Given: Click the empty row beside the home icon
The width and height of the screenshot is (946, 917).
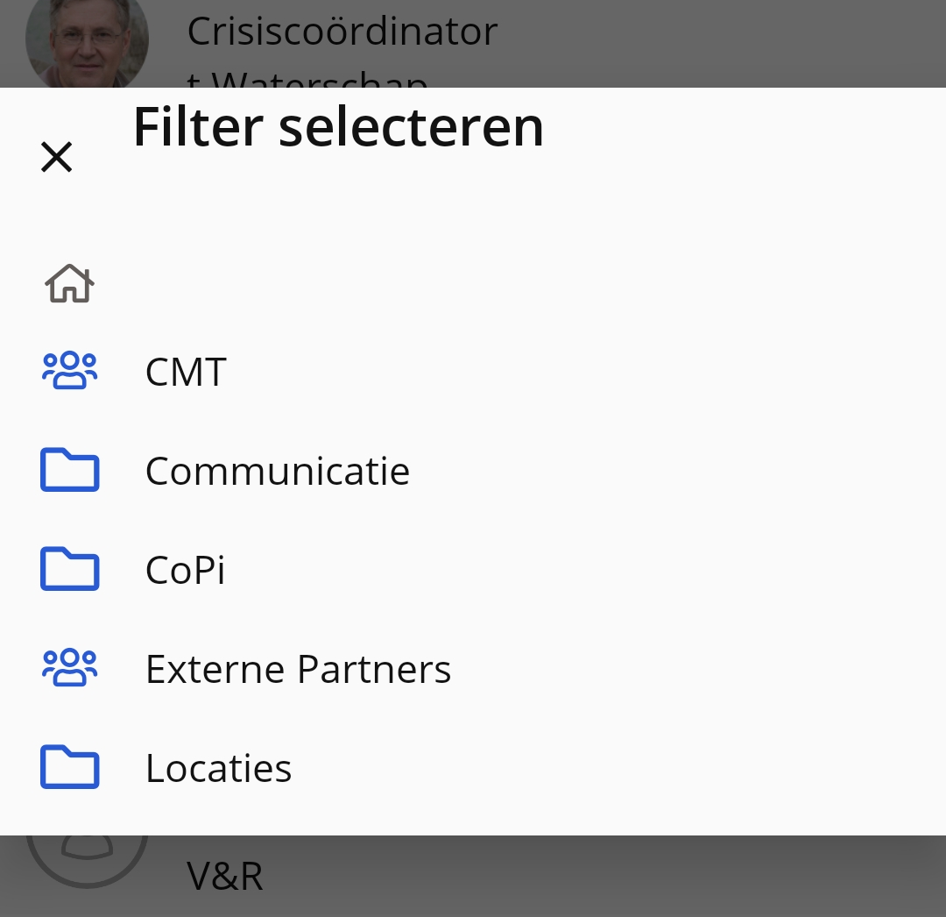Looking at the screenshot, I should pos(519,283).
